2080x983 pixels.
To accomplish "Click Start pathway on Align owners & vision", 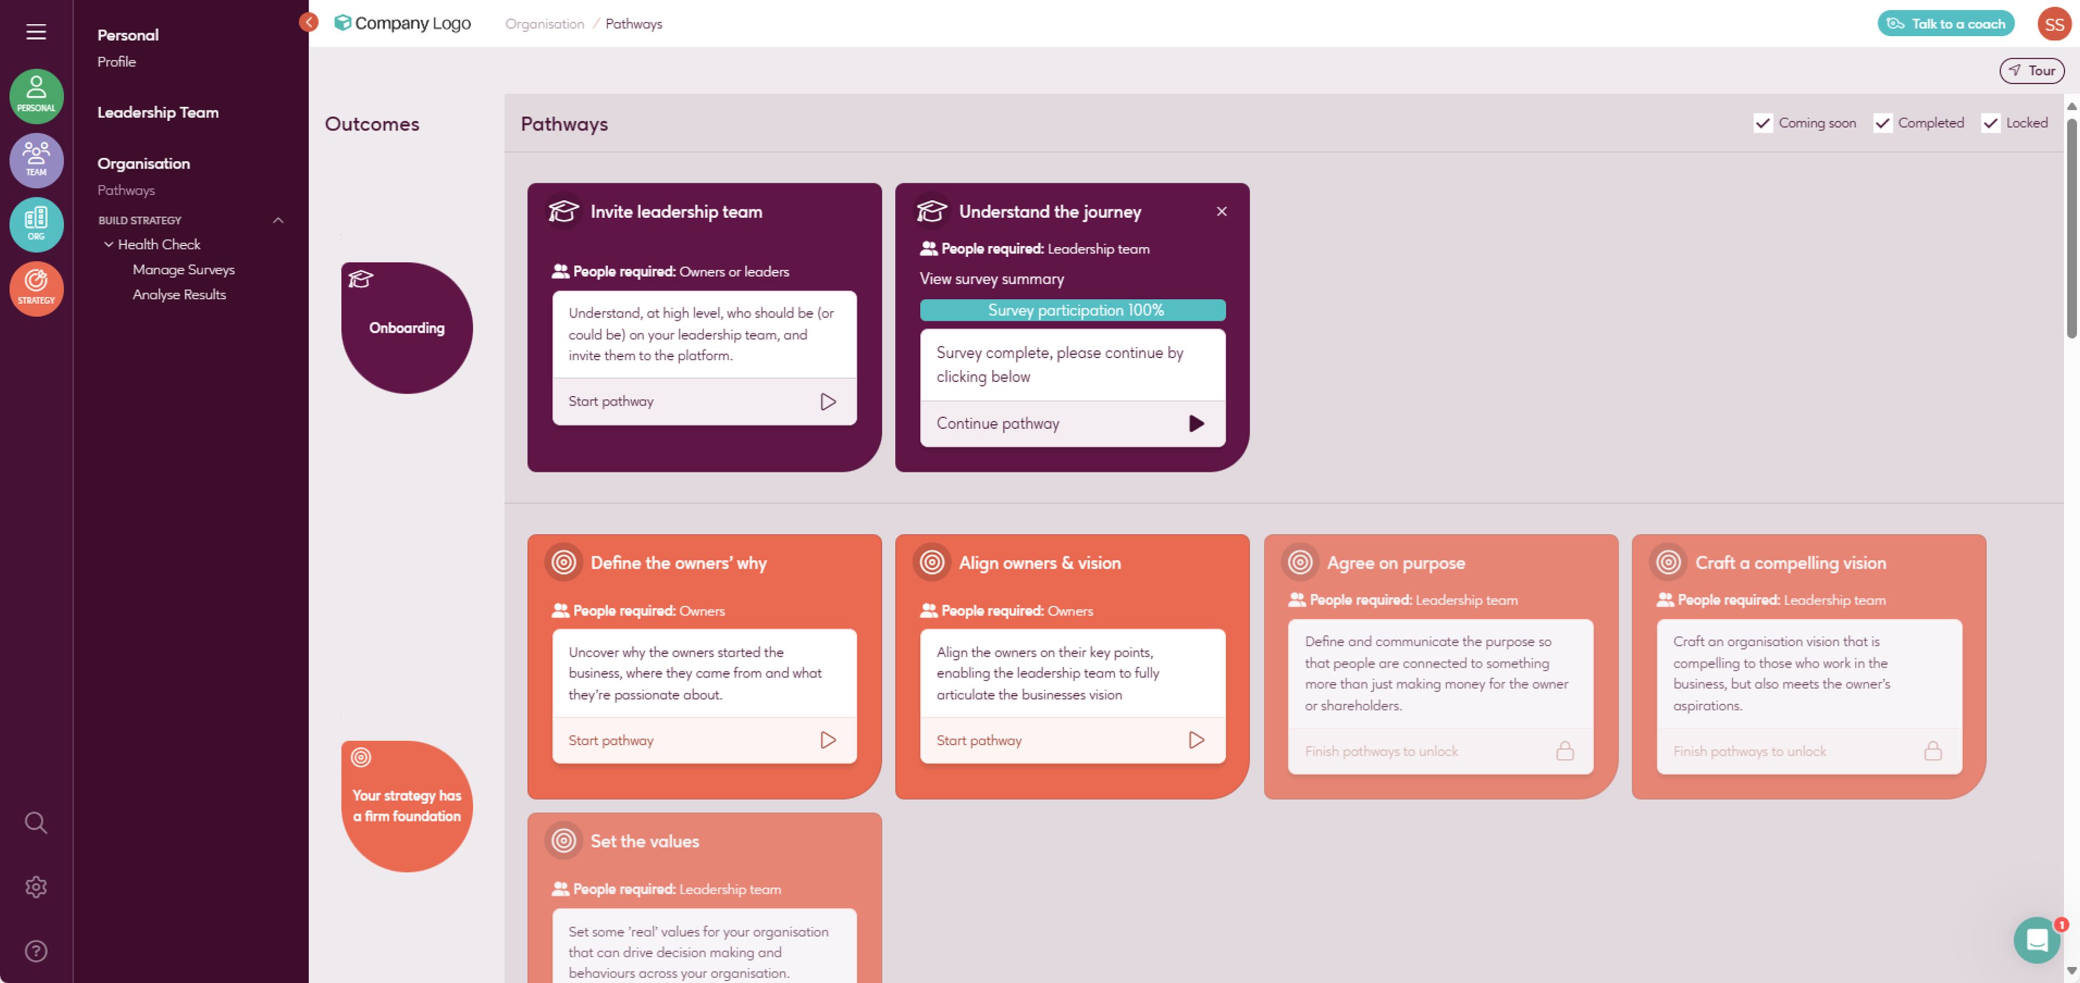I will [x=979, y=740].
